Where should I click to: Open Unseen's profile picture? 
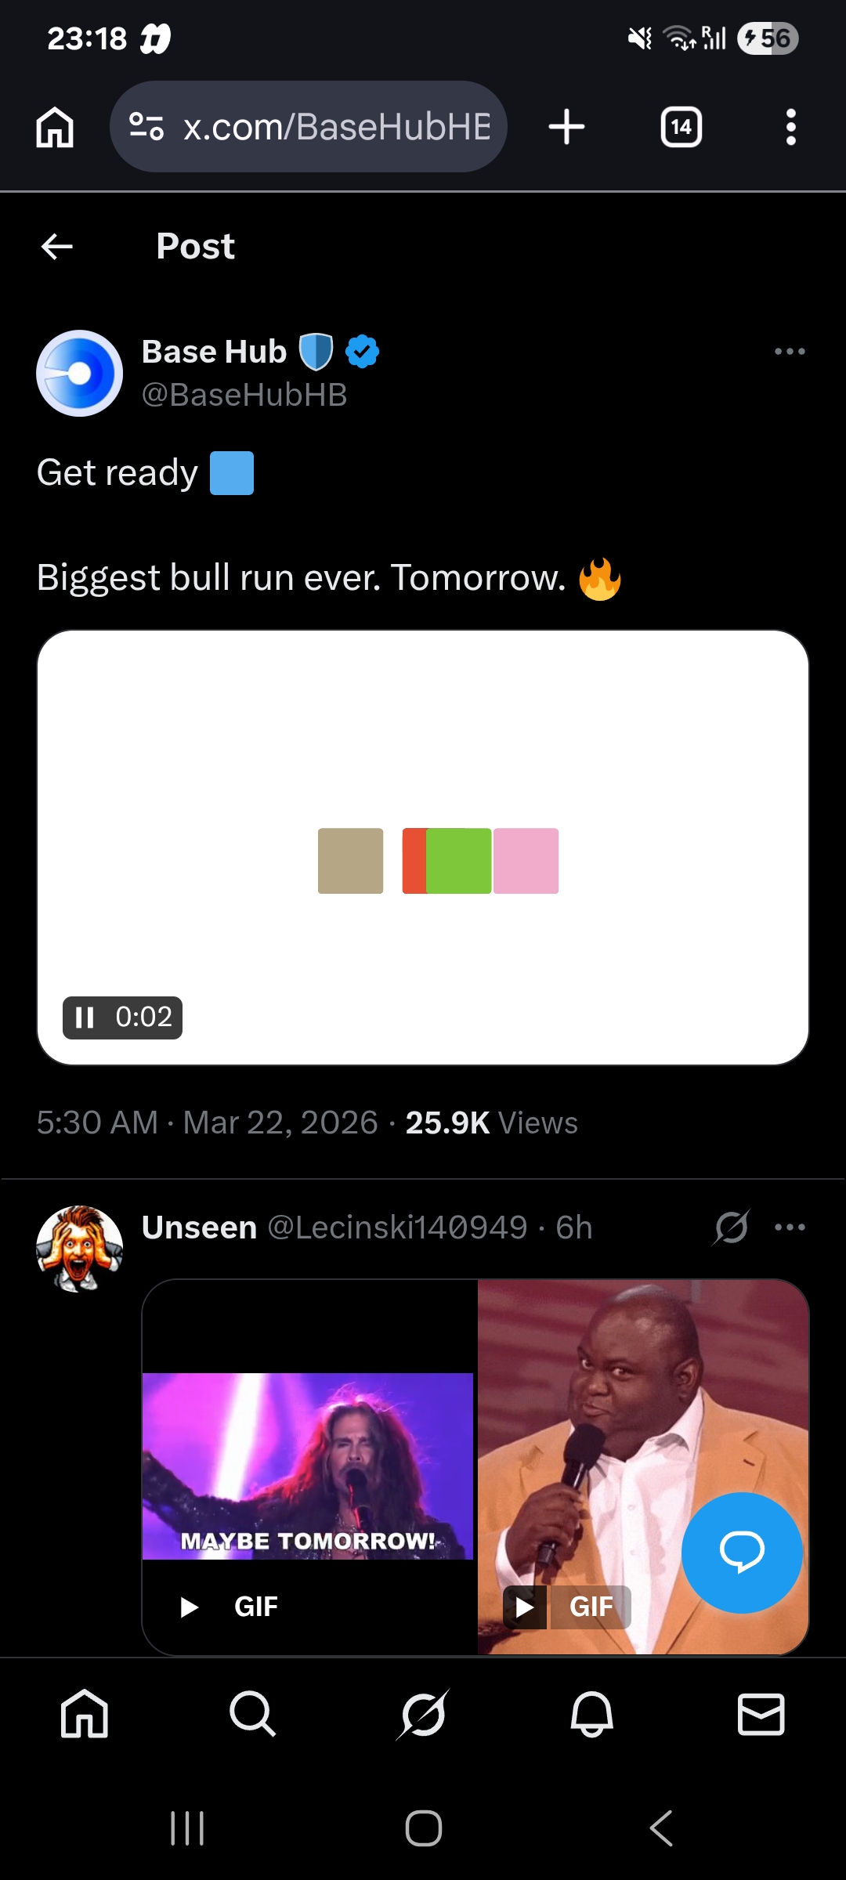[x=80, y=1248]
